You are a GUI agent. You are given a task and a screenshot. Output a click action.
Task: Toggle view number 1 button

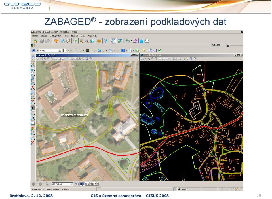click(81, 184)
